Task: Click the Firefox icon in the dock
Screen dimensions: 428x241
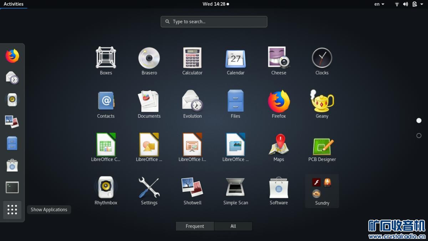Action: (x=12, y=56)
